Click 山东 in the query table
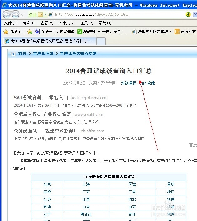 point(132,207)
